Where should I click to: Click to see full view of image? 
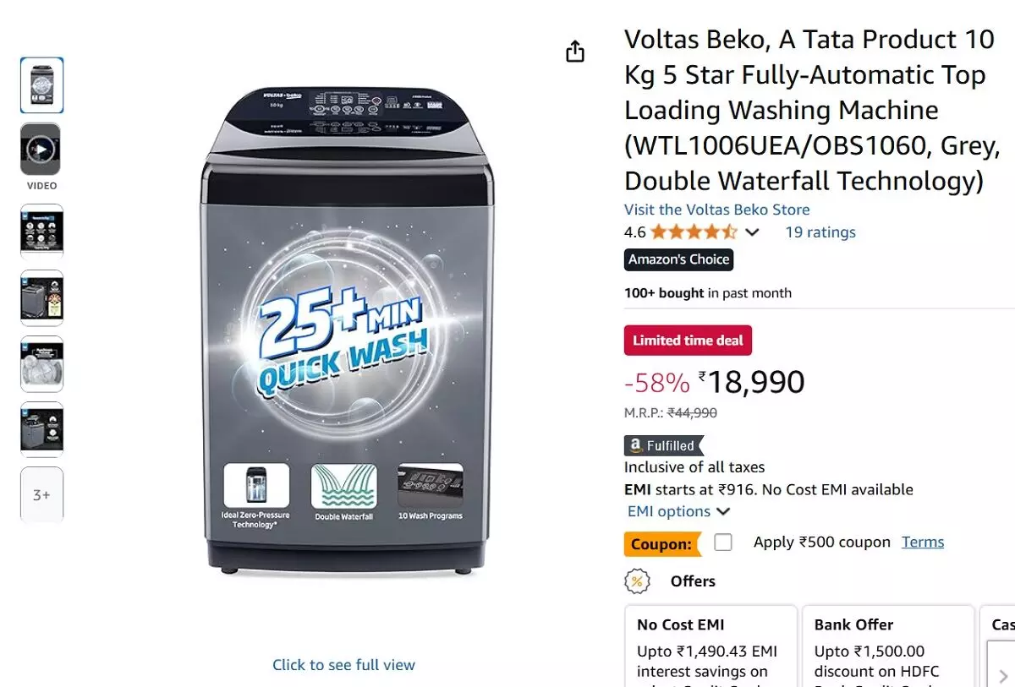point(343,665)
